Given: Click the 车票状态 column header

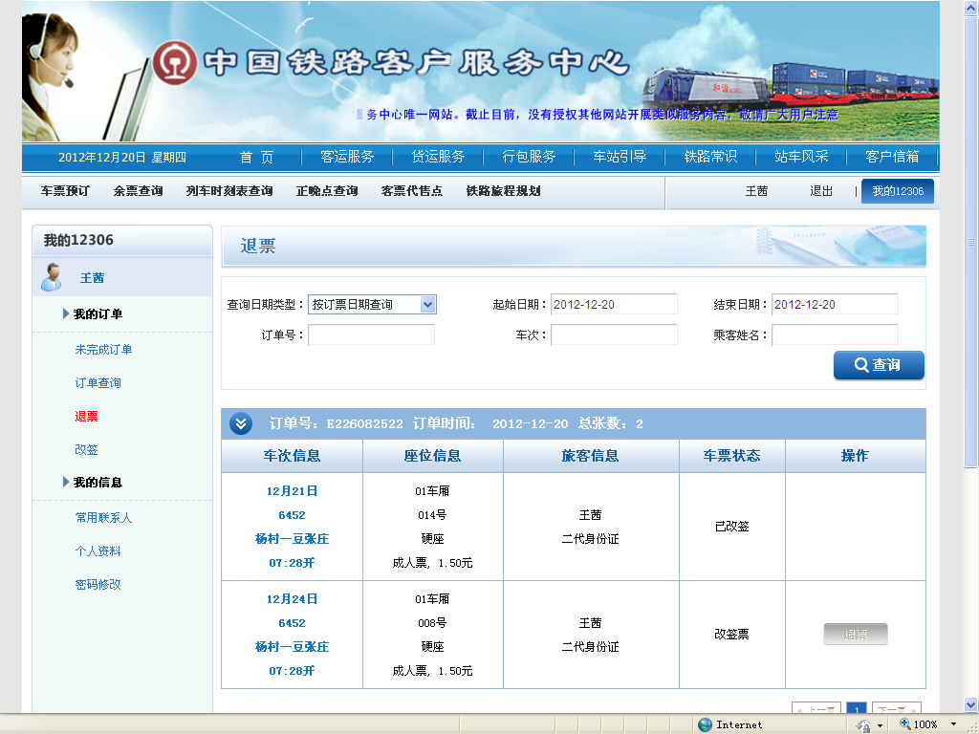Looking at the screenshot, I should 731,456.
